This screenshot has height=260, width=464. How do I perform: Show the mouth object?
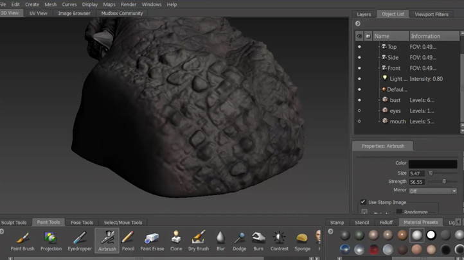point(359,121)
